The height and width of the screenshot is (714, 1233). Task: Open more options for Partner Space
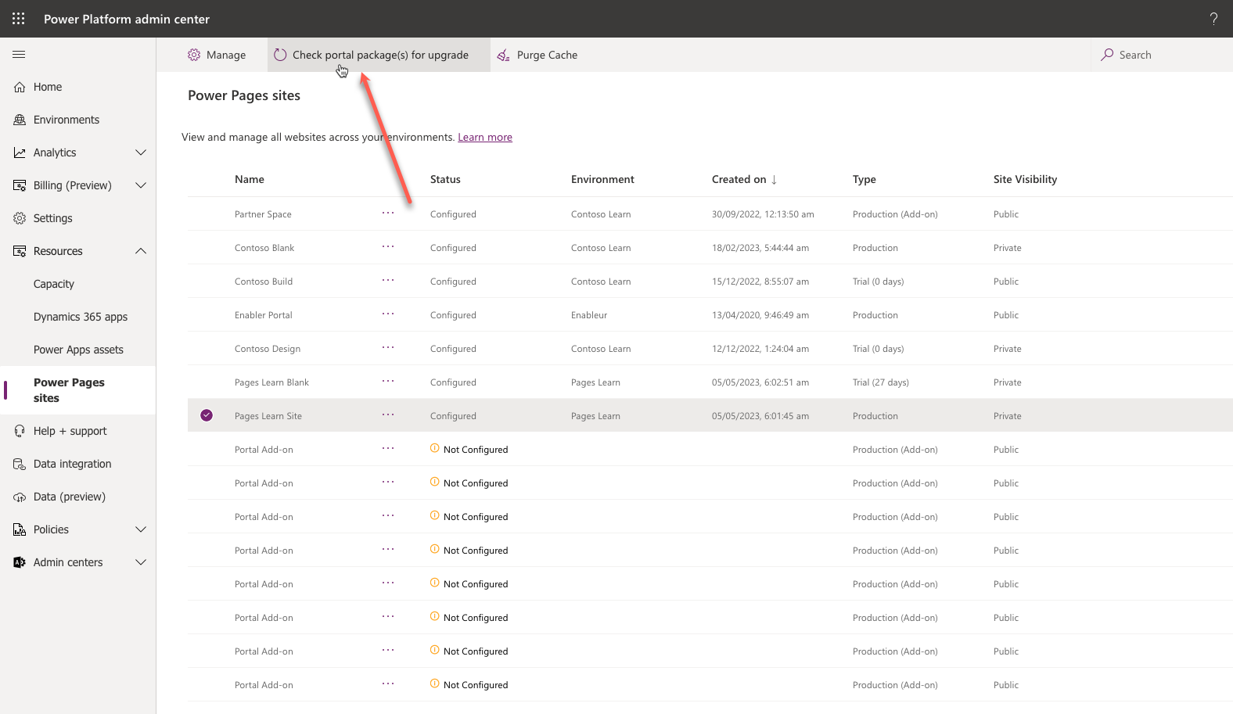click(388, 213)
